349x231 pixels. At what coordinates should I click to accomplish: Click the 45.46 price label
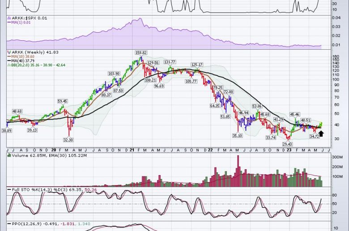coord(294,114)
